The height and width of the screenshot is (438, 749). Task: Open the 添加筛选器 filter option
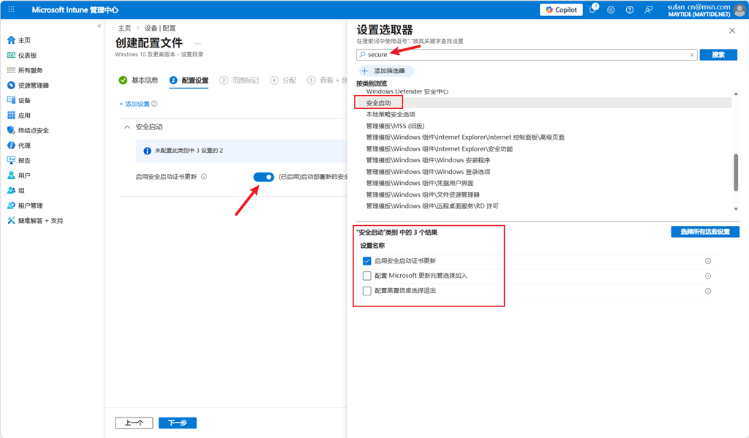click(386, 71)
